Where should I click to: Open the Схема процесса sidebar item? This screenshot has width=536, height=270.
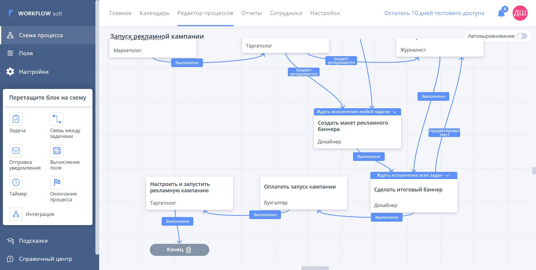pyautogui.click(x=48, y=35)
